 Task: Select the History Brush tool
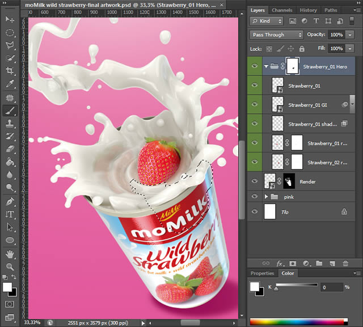pyautogui.click(x=10, y=136)
